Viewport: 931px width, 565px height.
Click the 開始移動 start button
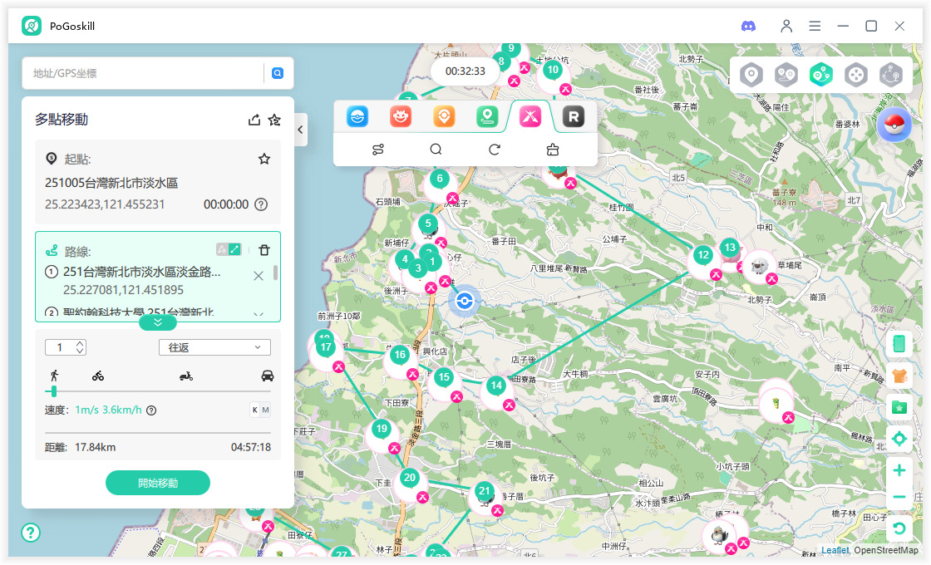click(x=158, y=483)
